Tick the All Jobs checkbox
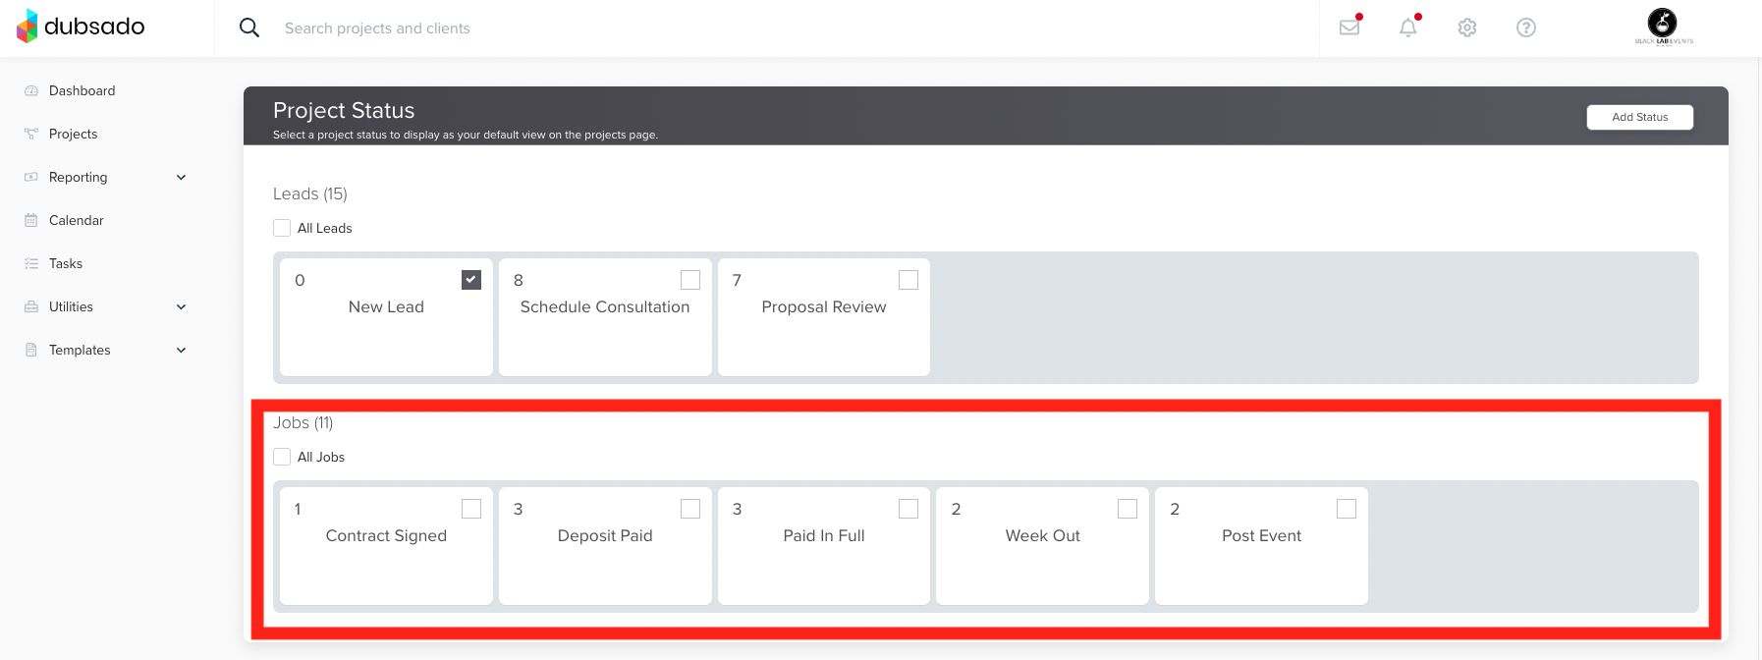Viewport: 1762px width, 660px height. (x=282, y=457)
